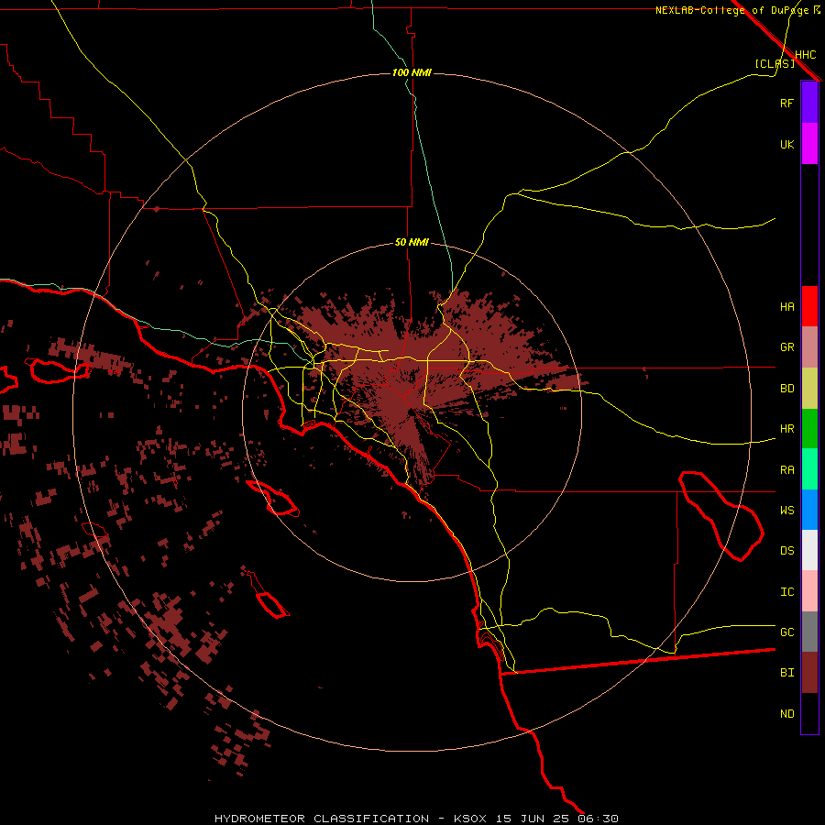Click the black radar site dot at center
Viewport: 825px width, 825px height.
coord(411,413)
